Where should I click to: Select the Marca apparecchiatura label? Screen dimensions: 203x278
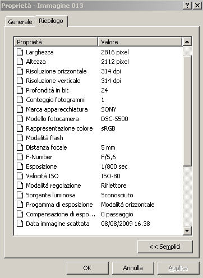click(57, 109)
